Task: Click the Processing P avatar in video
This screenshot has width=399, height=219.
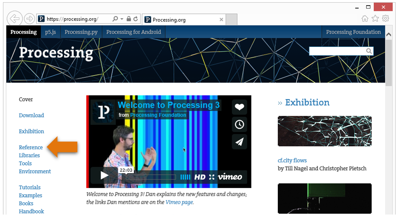Action: click(103, 112)
